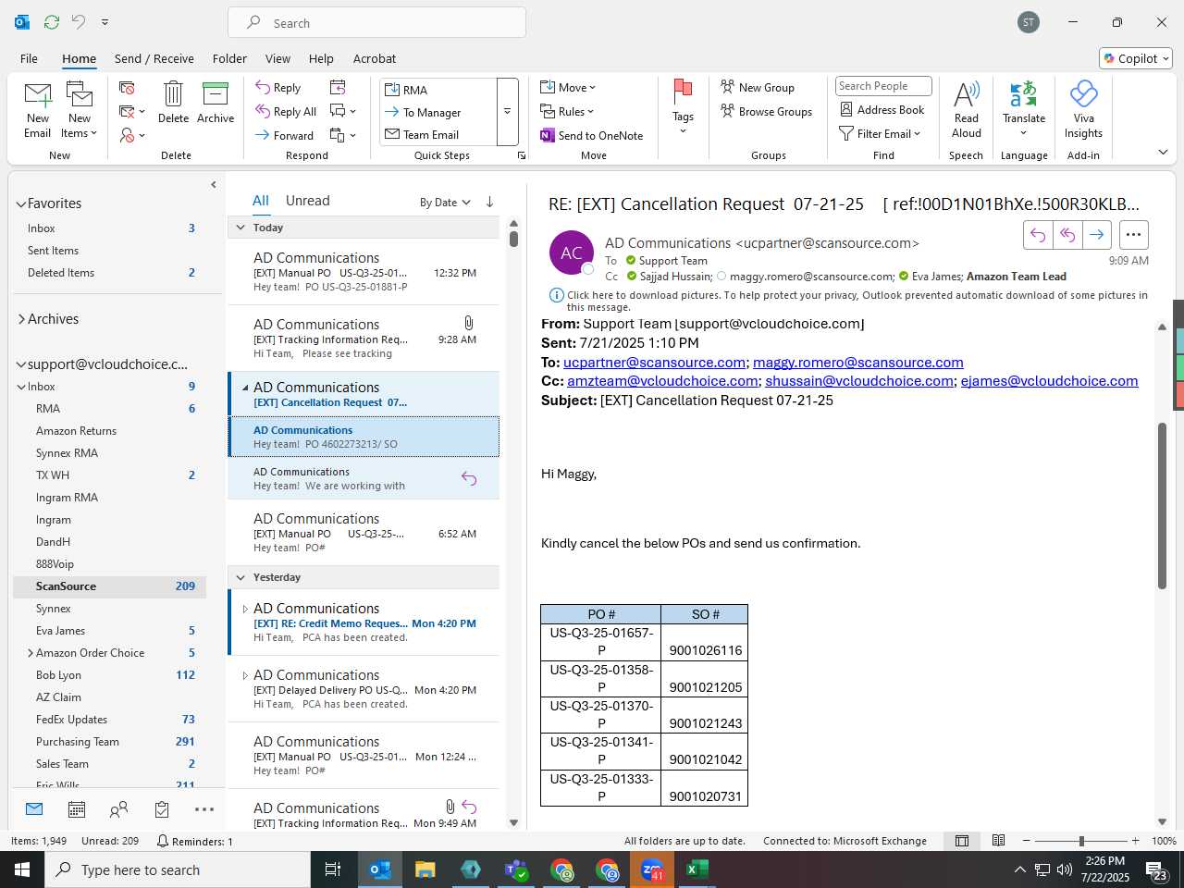Switch to Tasks view icon

coord(162,809)
